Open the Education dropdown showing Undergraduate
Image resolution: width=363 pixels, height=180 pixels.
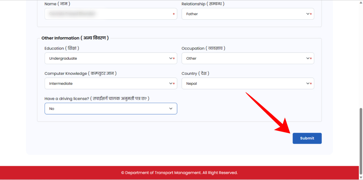[x=111, y=58]
